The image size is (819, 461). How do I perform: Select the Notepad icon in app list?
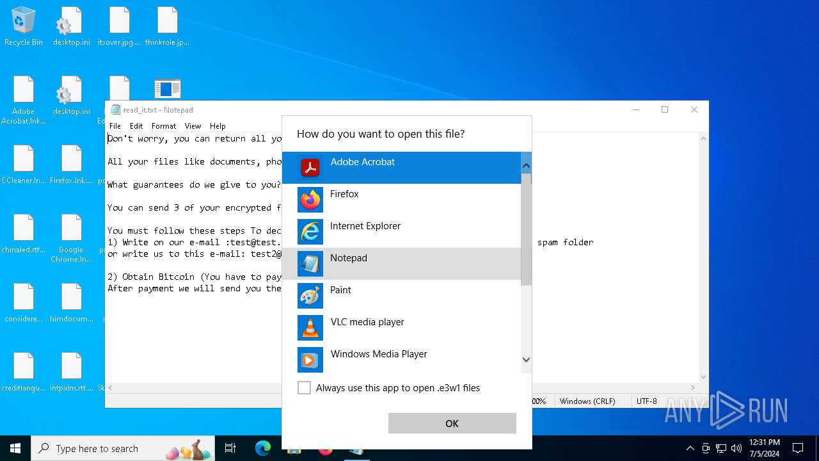tap(310, 264)
